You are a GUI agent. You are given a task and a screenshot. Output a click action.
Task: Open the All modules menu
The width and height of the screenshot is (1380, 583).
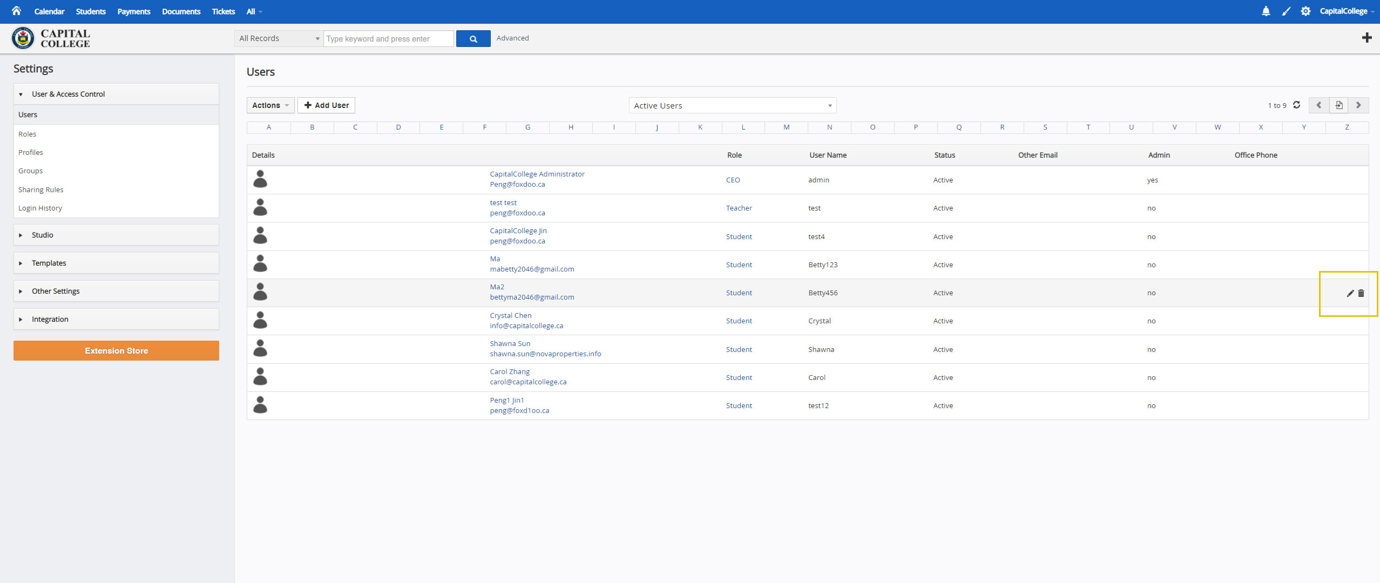point(254,11)
